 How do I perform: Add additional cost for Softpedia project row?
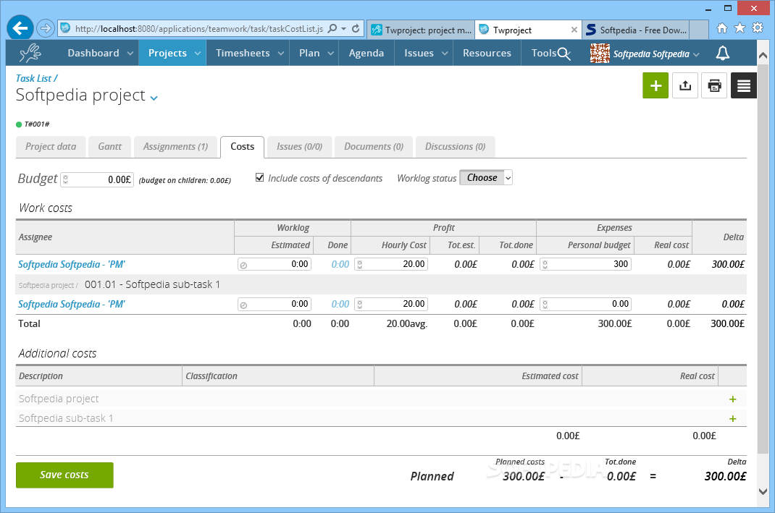click(732, 399)
